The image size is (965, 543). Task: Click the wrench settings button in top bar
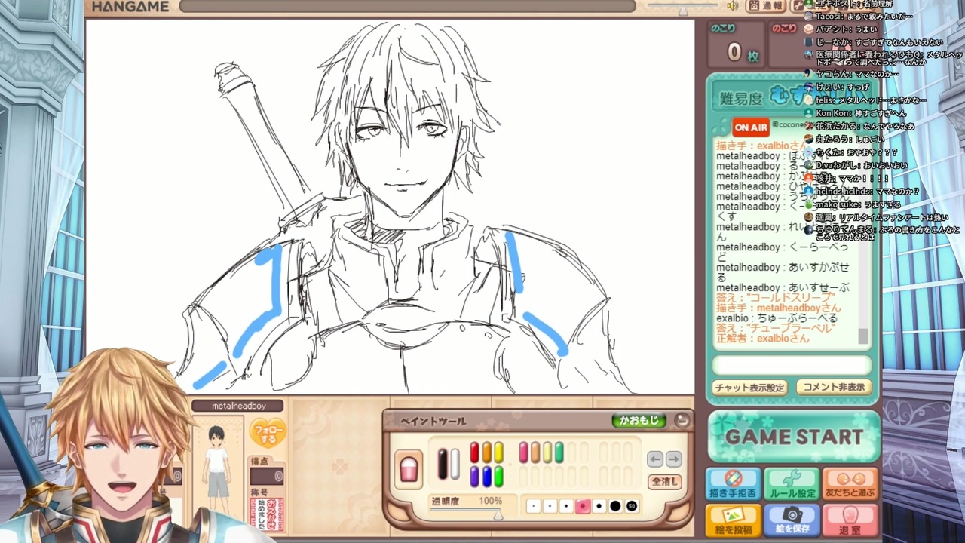(x=798, y=6)
